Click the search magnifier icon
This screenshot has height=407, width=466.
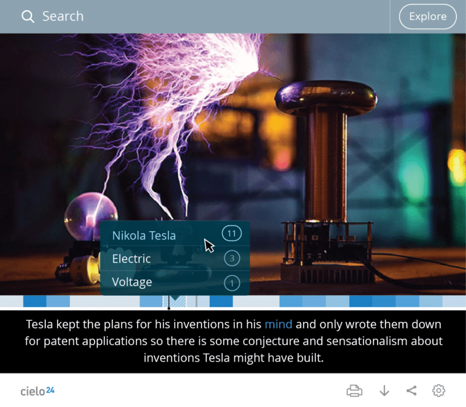click(x=27, y=16)
